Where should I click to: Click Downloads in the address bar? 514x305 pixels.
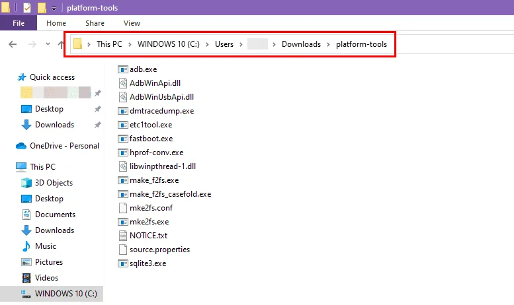[301, 44]
